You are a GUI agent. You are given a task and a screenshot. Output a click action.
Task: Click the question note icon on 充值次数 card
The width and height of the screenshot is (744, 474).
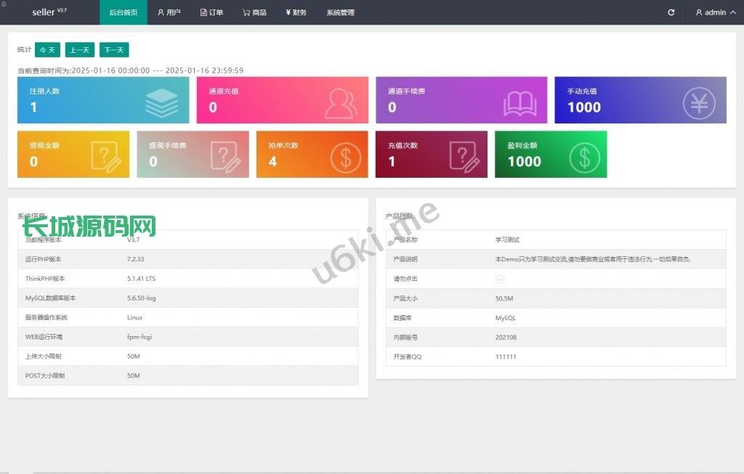[465, 157]
